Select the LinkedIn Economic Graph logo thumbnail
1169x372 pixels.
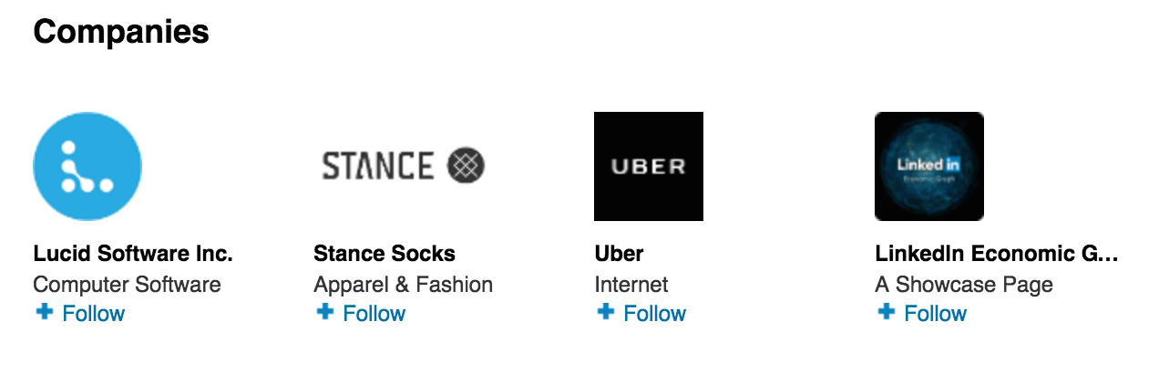pos(929,166)
